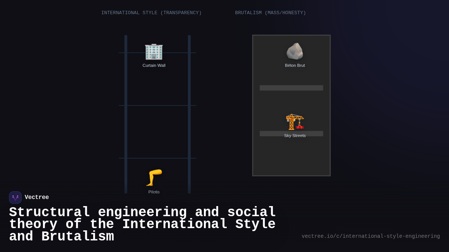Expand the Brutalism panel frame

291,105
